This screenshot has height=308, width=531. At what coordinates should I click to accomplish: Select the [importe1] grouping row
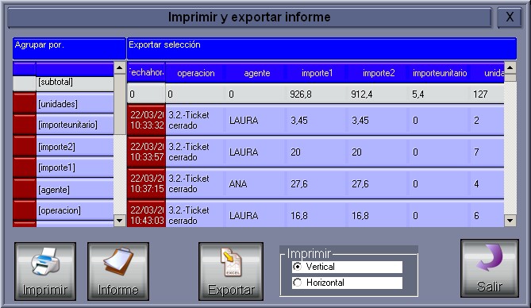coord(75,167)
